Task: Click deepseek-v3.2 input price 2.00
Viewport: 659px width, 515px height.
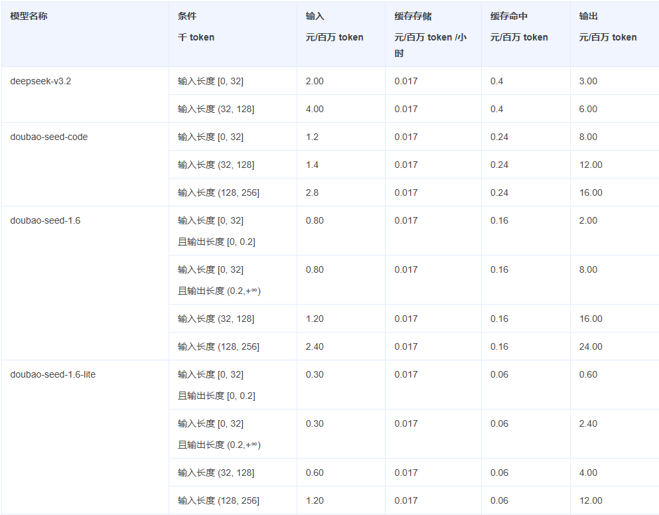Action: pyautogui.click(x=315, y=81)
